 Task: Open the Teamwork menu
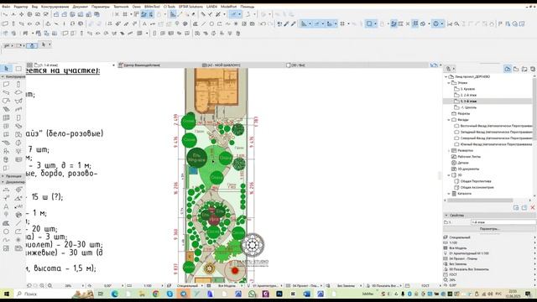(x=121, y=7)
